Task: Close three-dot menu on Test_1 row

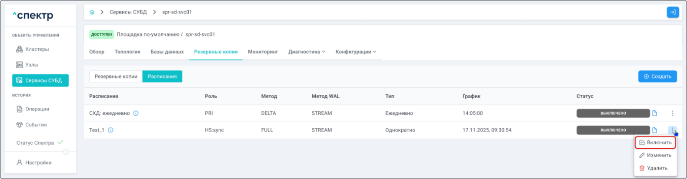Action: (672, 130)
